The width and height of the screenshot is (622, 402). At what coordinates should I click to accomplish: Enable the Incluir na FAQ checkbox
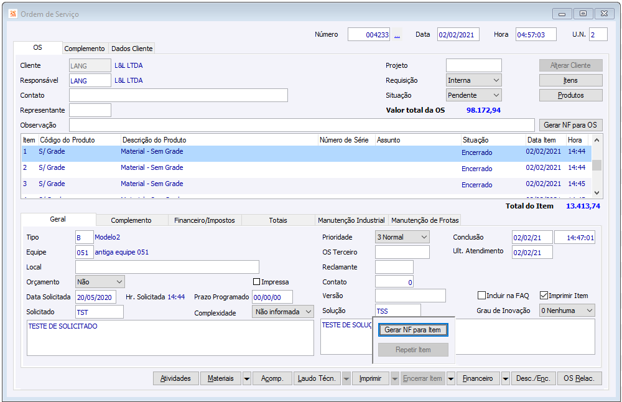tap(481, 296)
